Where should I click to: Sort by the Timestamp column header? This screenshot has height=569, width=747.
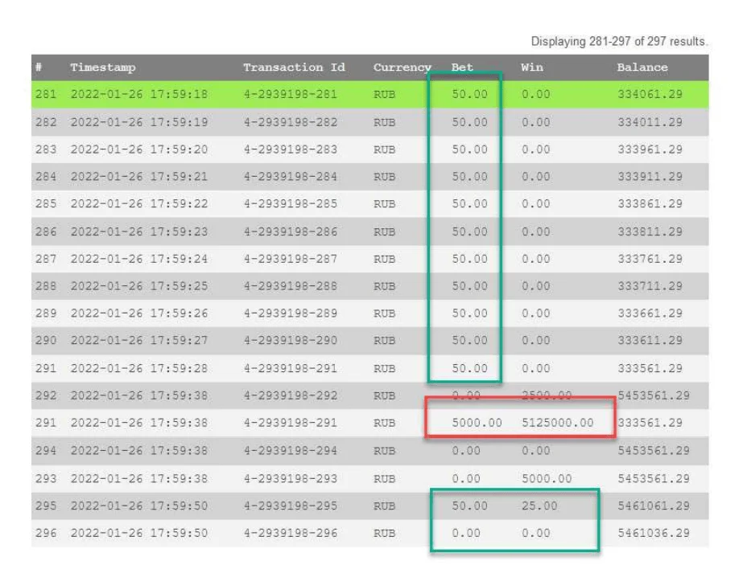coord(103,68)
